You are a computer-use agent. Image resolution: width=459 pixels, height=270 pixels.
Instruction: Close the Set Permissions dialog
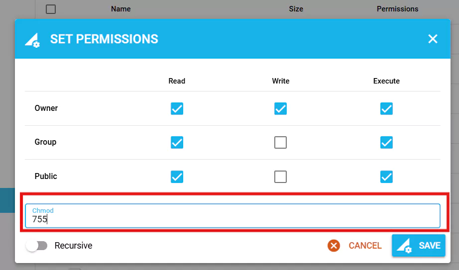433,39
